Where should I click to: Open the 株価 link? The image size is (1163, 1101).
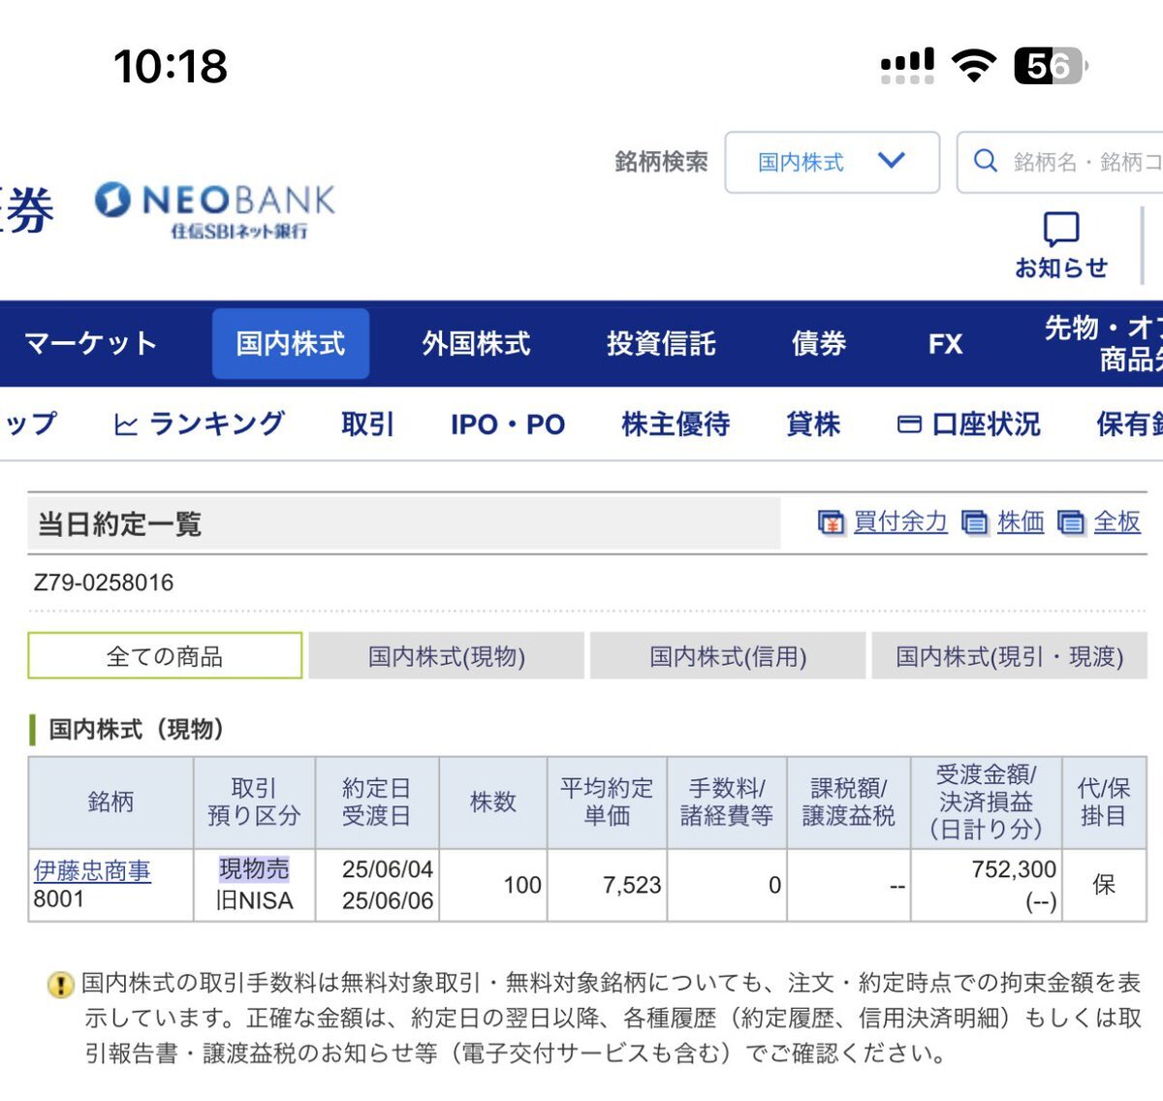click(1021, 522)
